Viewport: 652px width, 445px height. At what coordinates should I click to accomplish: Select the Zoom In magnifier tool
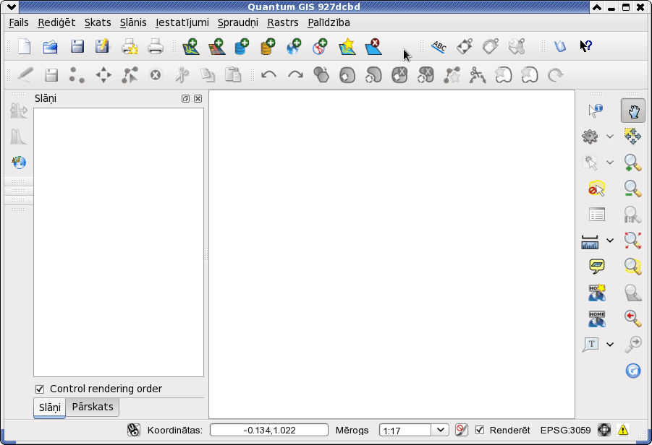pos(632,163)
